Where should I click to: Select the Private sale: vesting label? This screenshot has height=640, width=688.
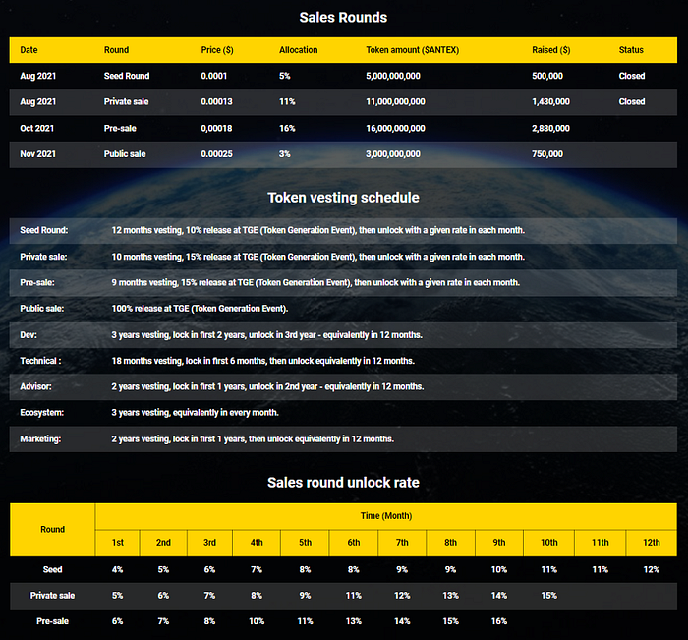click(43, 257)
